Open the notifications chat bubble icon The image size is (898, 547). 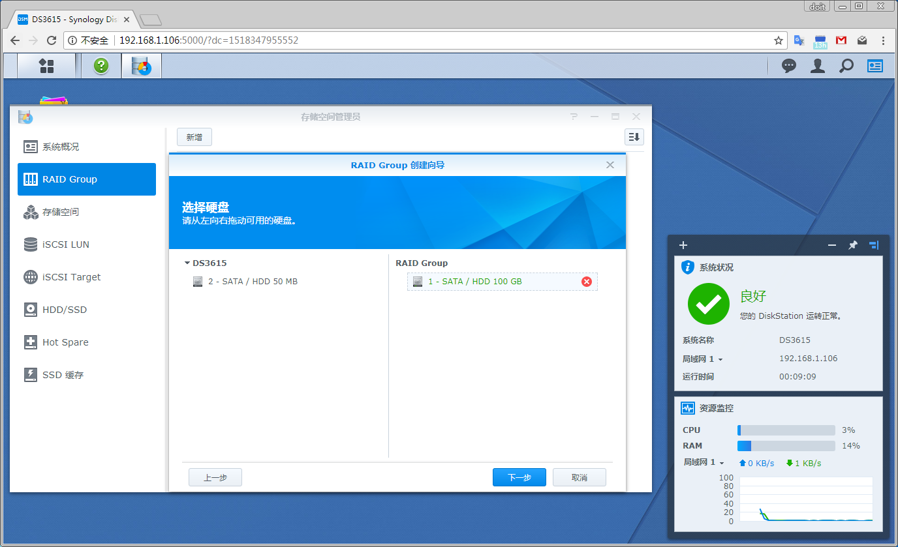[x=789, y=66]
